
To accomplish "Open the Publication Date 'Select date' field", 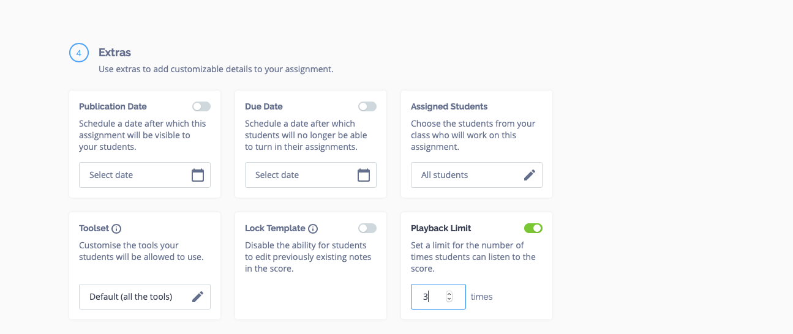I will (145, 175).
